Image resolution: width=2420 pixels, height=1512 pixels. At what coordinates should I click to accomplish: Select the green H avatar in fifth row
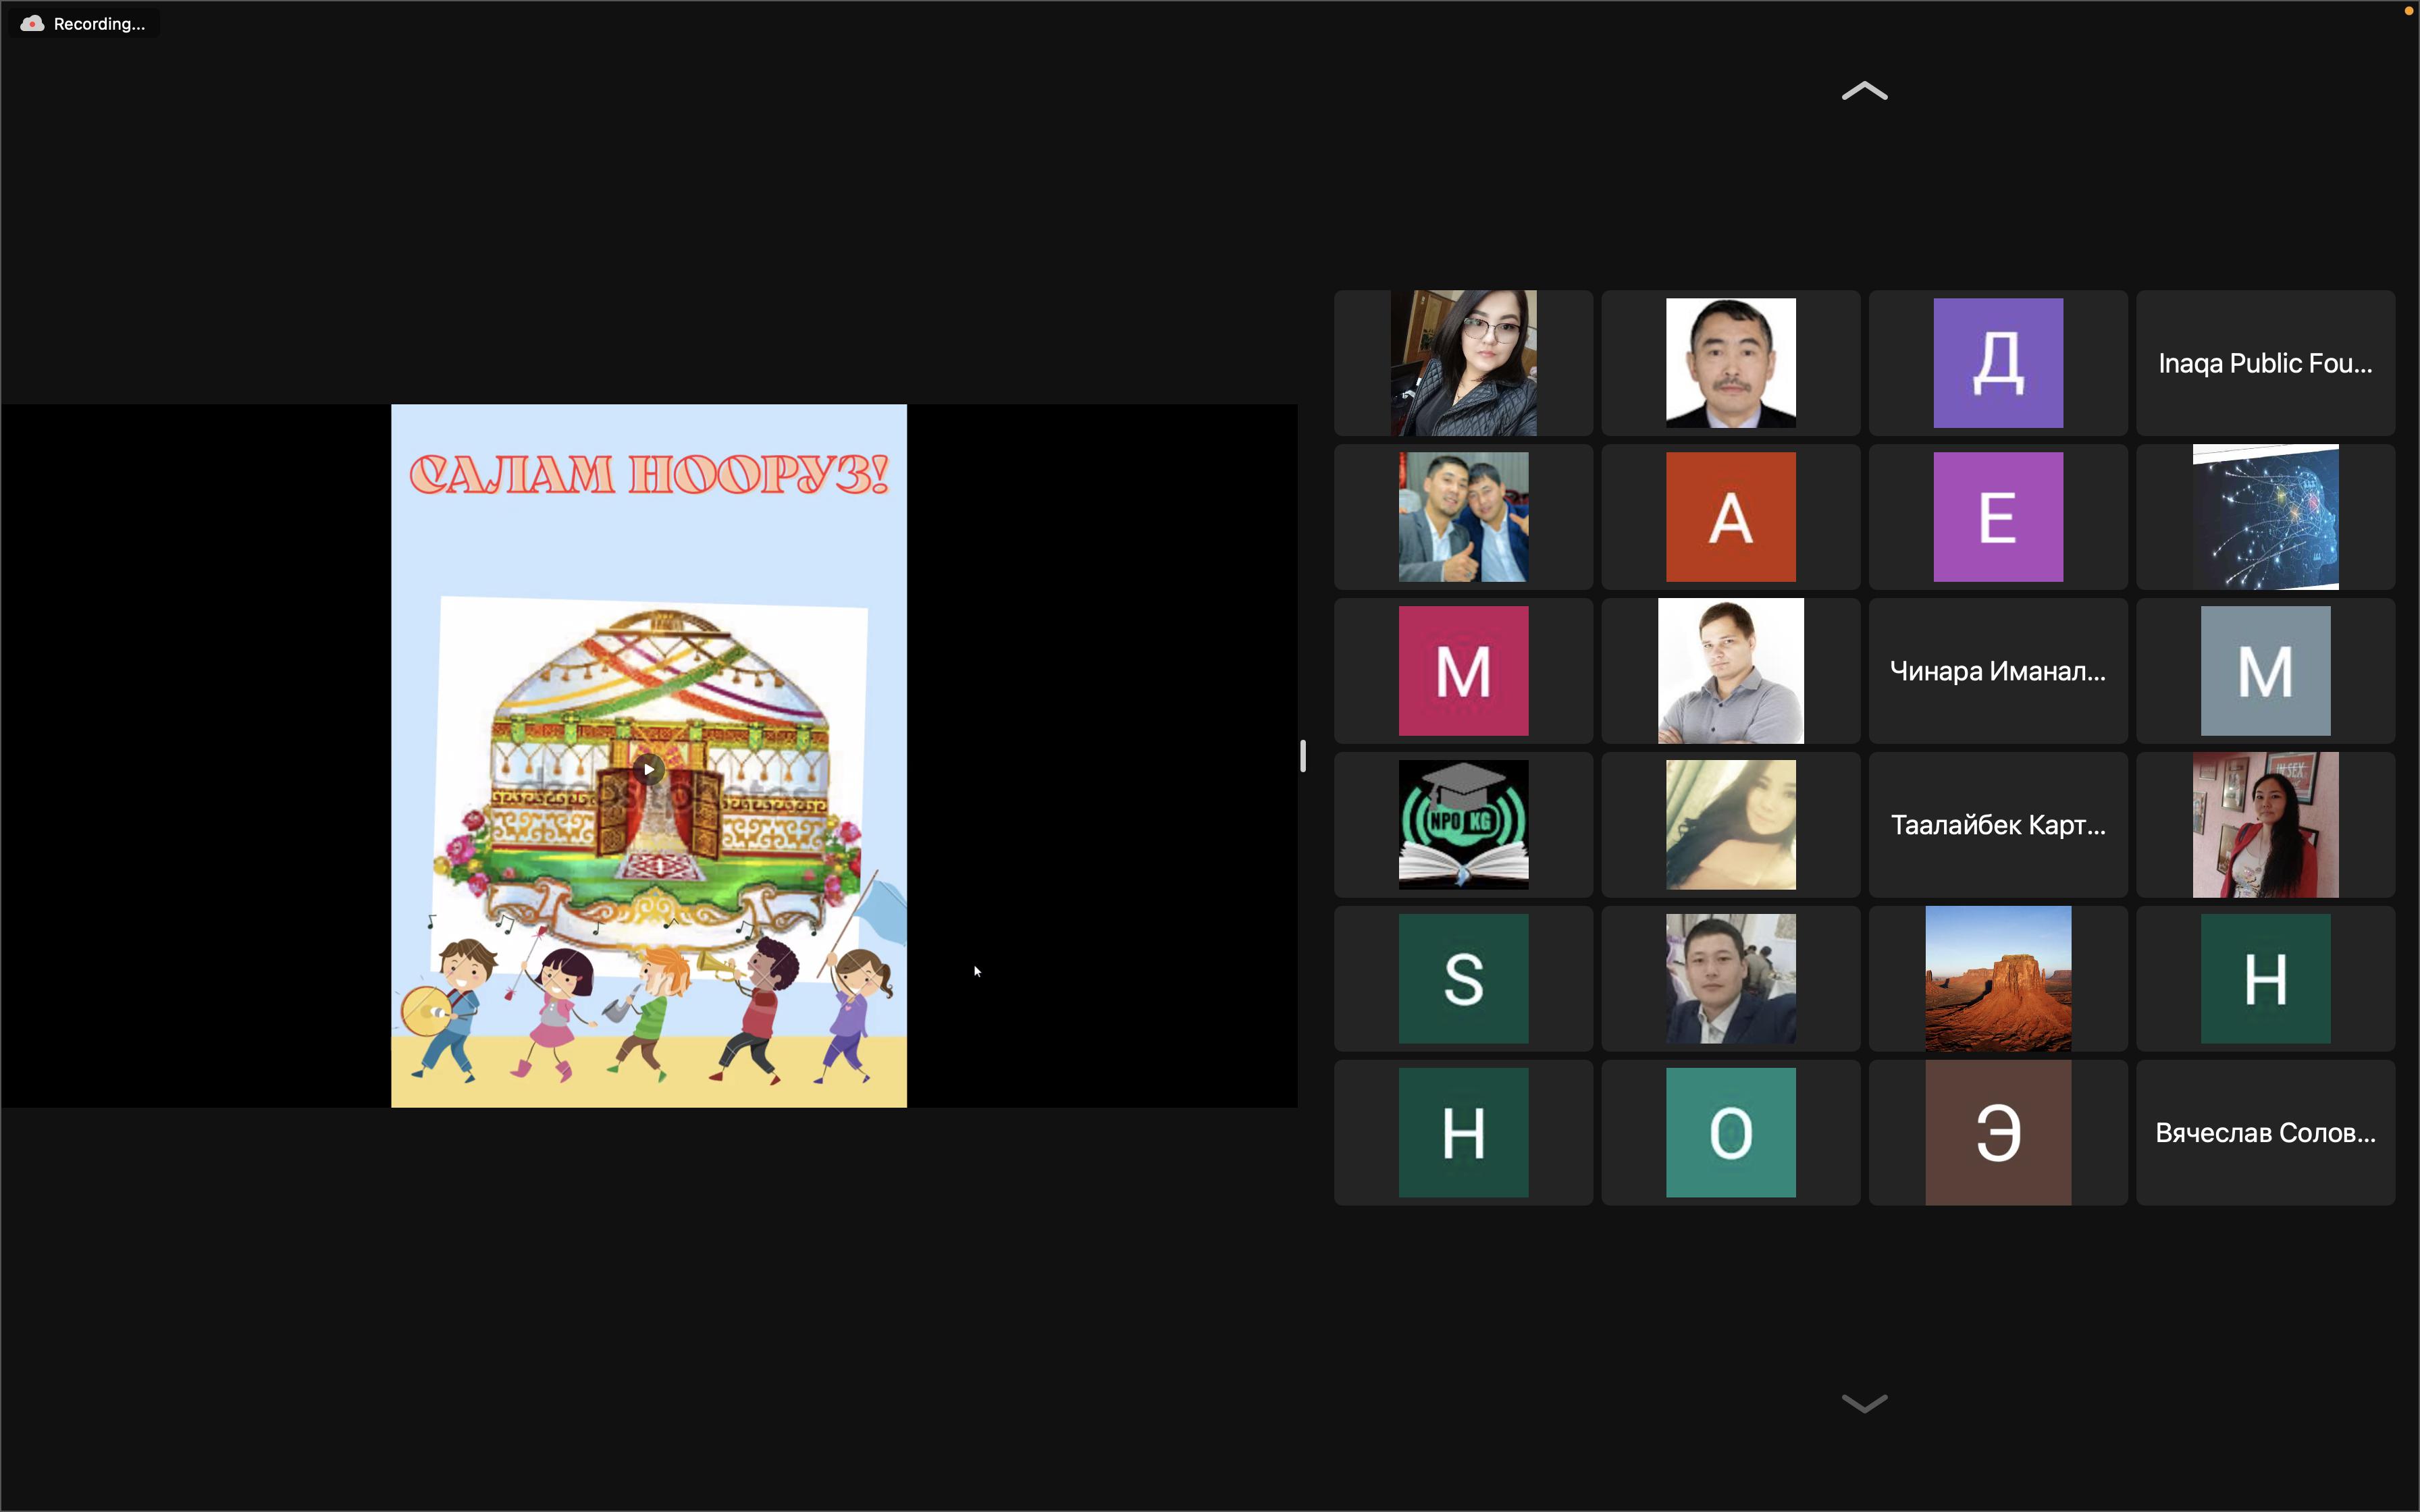[2265, 979]
